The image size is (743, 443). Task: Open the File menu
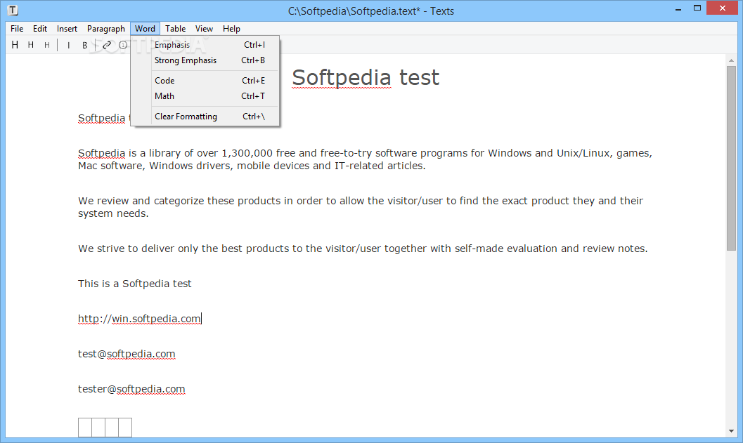pyautogui.click(x=17, y=28)
